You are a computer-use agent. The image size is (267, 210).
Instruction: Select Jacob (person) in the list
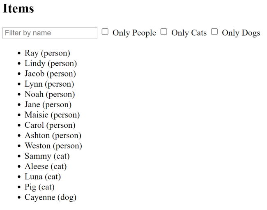coord(50,74)
